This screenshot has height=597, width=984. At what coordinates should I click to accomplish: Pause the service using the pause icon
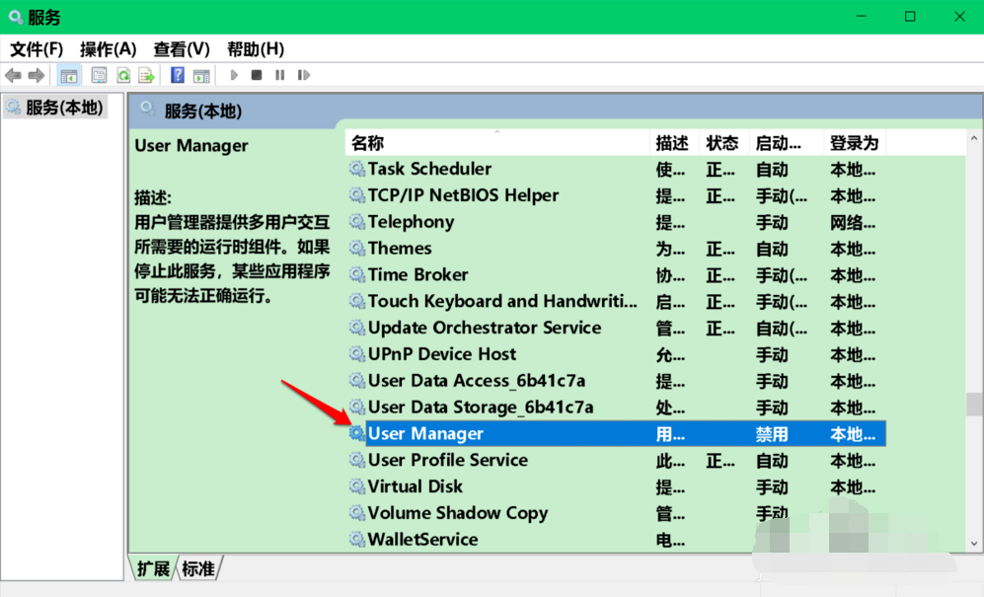pyautogui.click(x=279, y=75)
